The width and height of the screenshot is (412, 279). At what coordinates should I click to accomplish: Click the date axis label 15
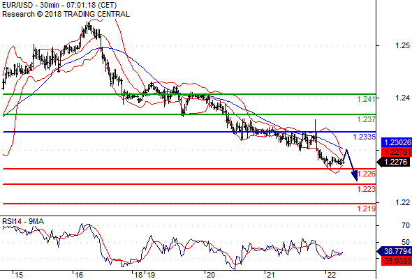tap(19, 275)
